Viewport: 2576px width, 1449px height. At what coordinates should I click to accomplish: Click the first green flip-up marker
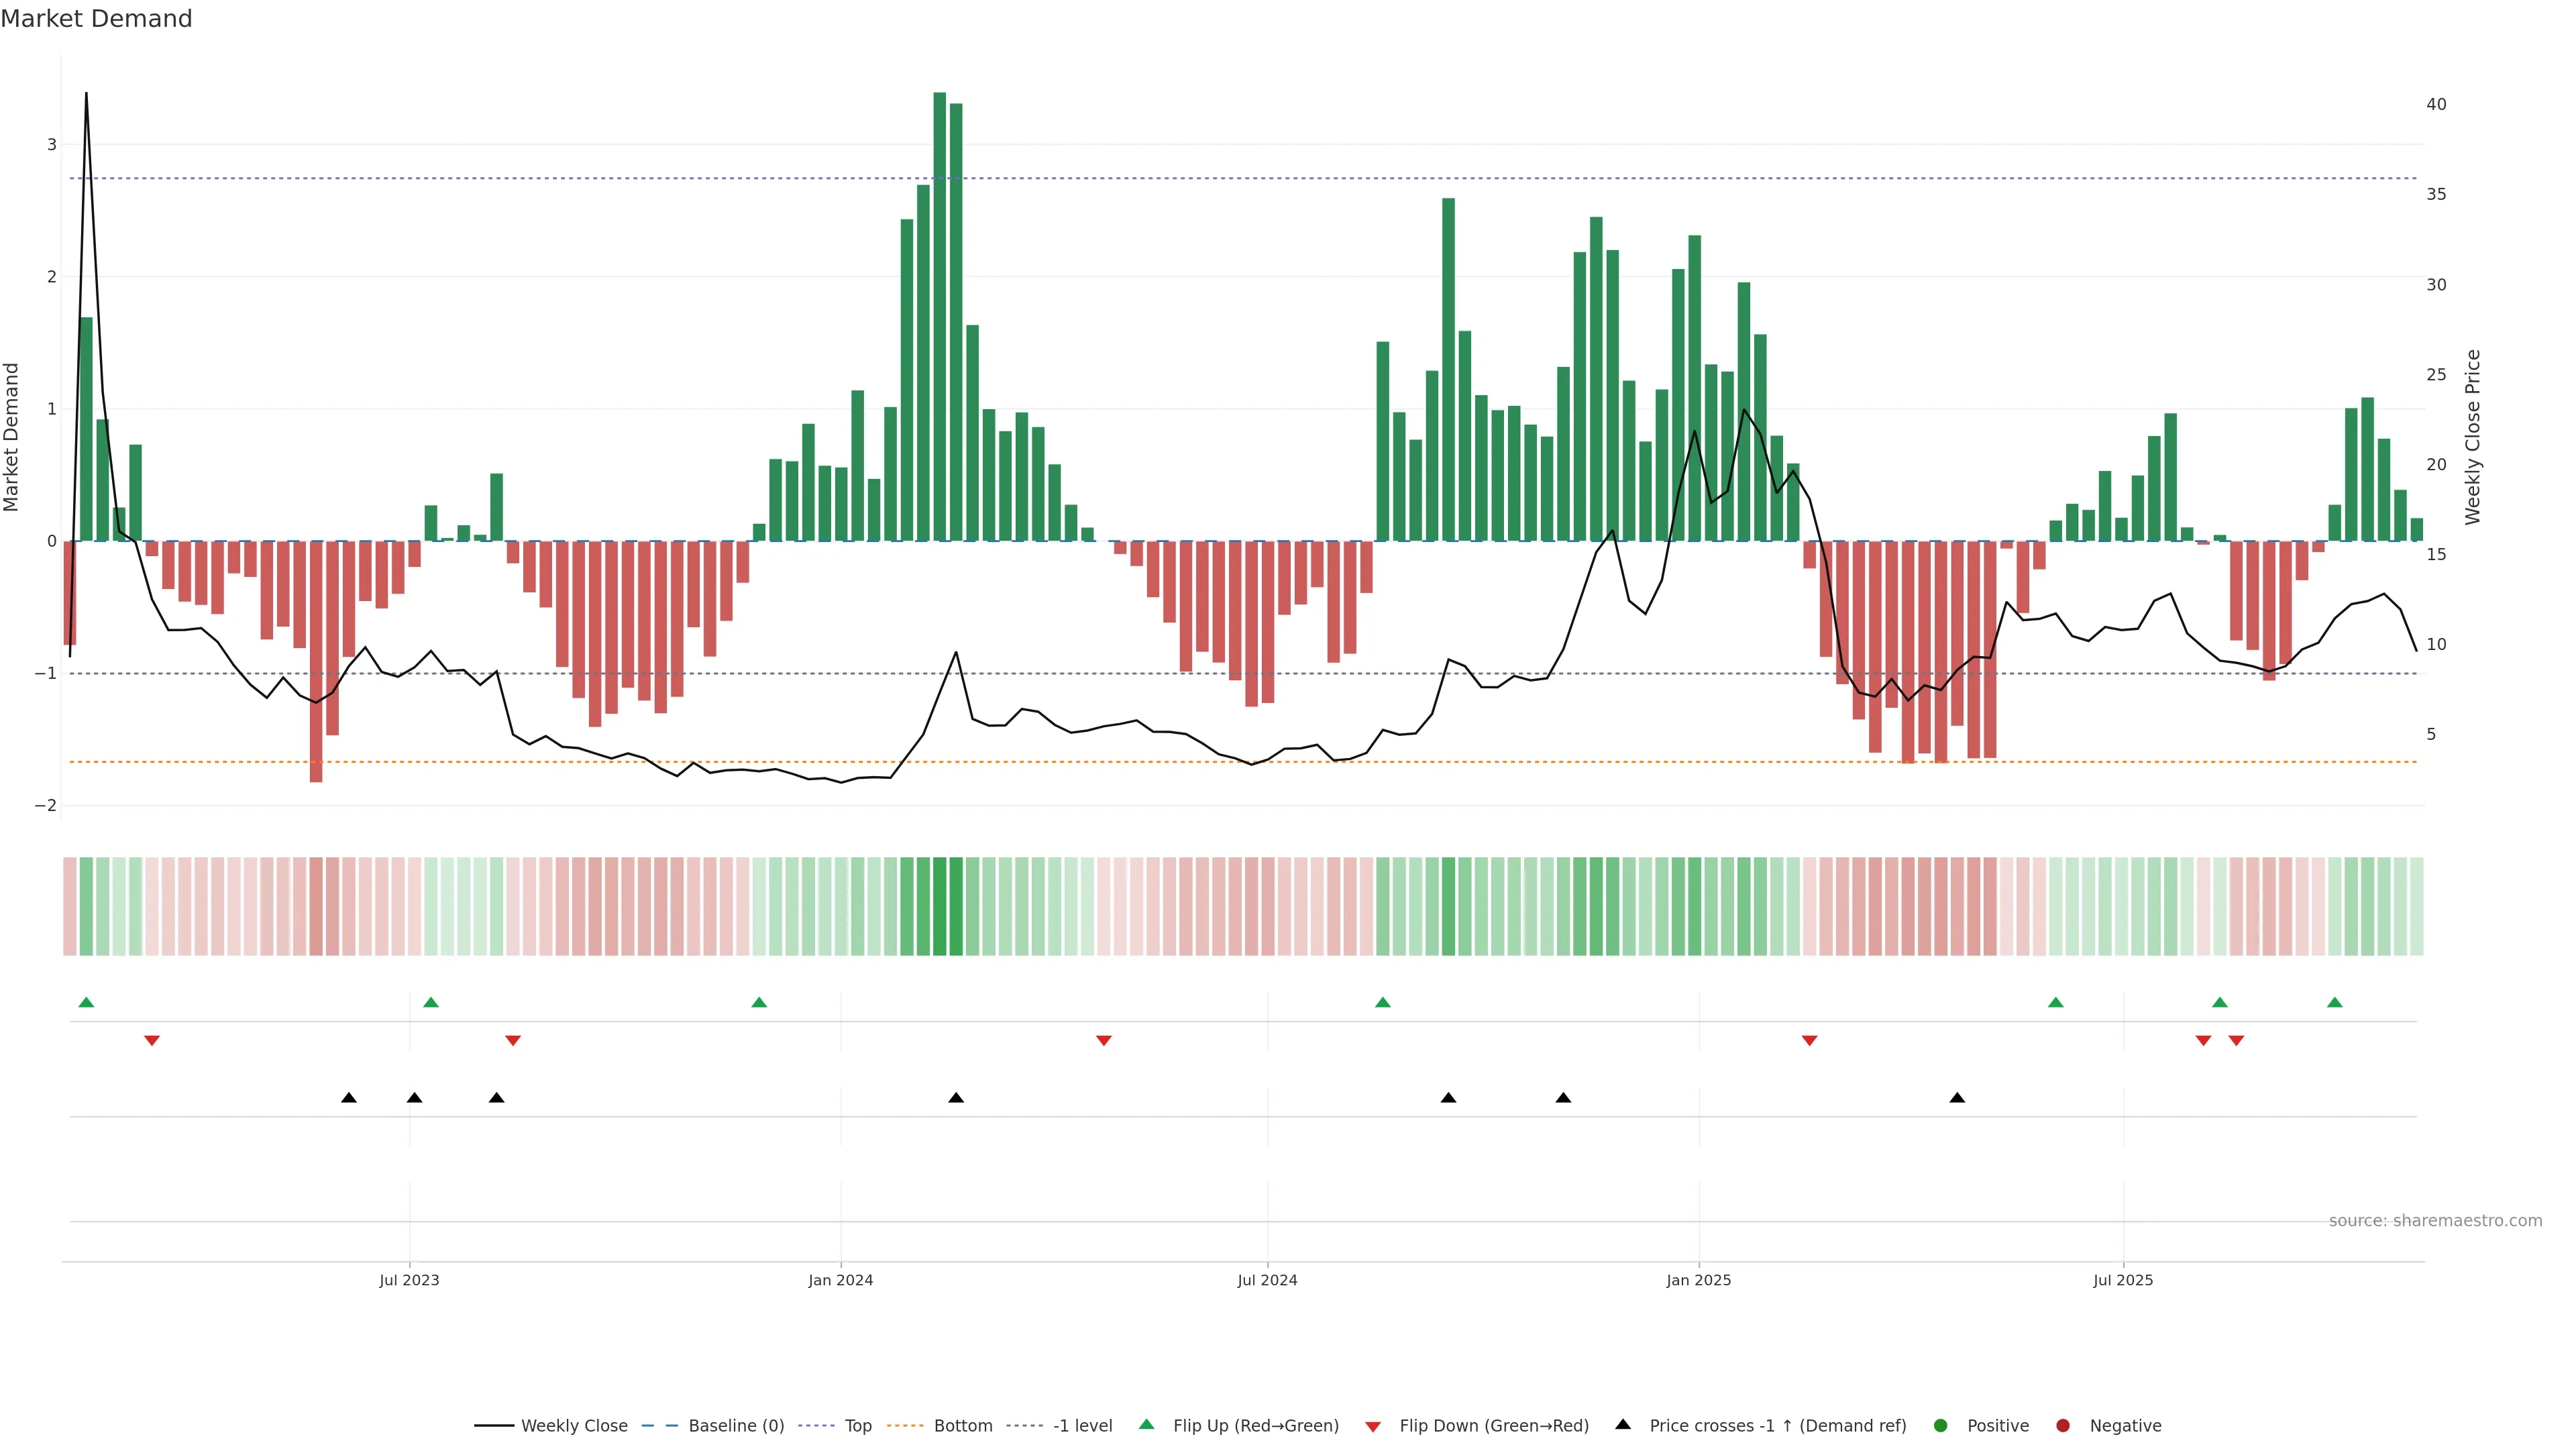coord(86,1003)
